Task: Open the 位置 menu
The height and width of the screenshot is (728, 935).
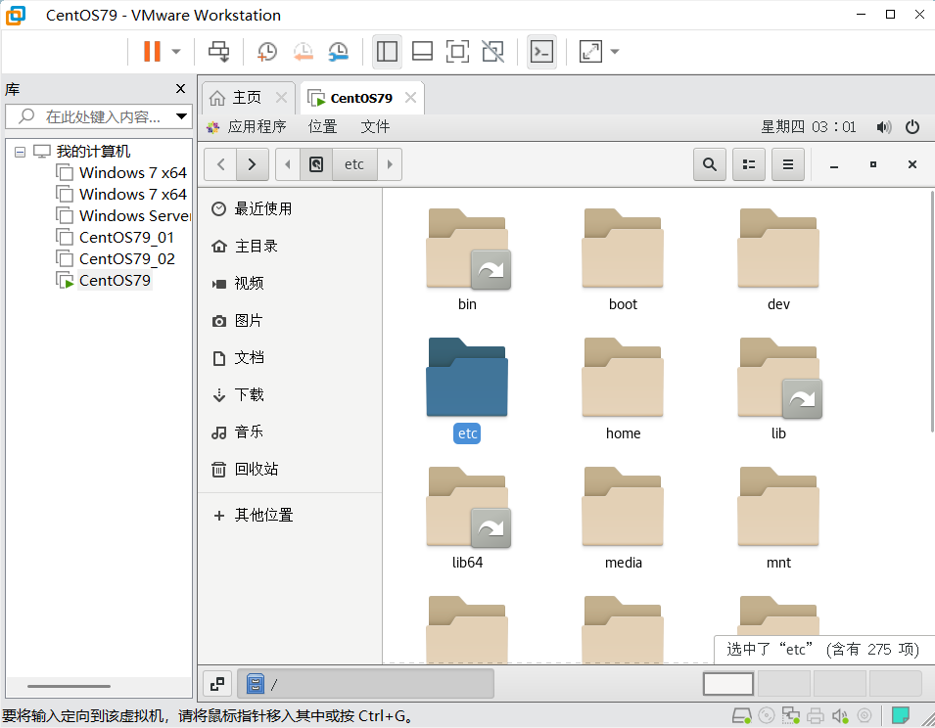Action: pos(322,126)
